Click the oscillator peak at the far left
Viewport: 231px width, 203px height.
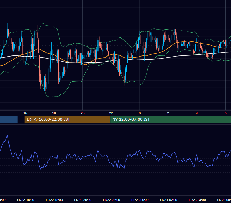coord(7,135)
